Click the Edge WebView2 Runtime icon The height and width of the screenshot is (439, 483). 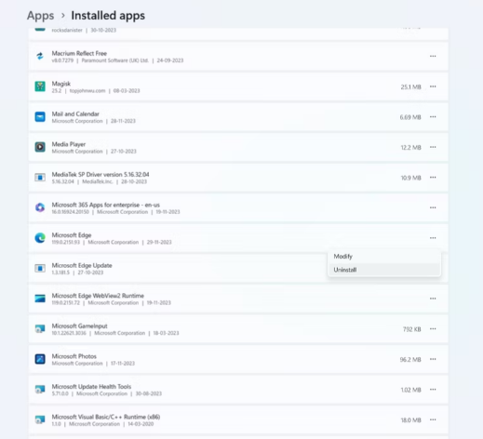[40, 299]
